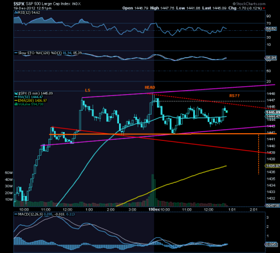Click the 0.095 MACD value tag
Image resolution: width=280 pixels, height=253 pixels.
[271, 244]
